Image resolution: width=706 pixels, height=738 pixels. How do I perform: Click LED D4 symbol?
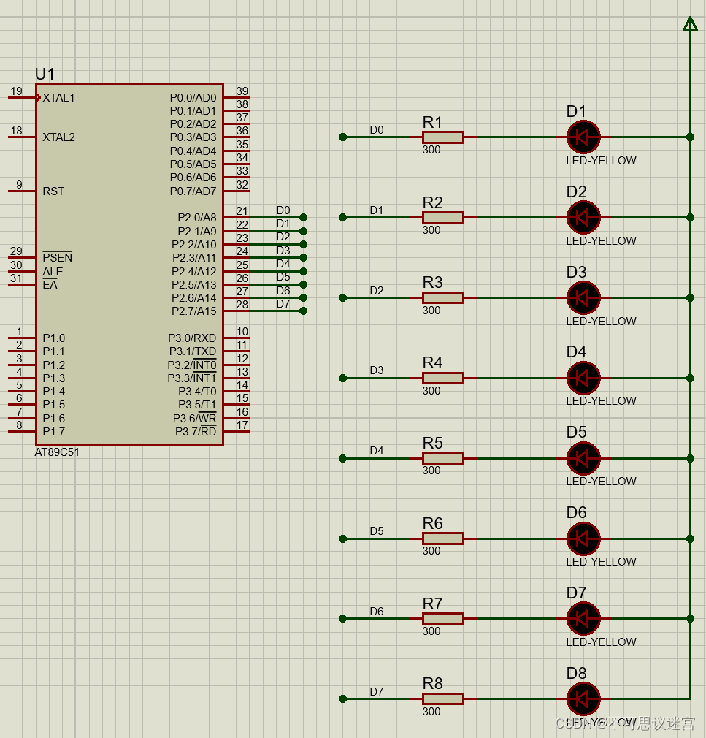[x=583, y=378]
